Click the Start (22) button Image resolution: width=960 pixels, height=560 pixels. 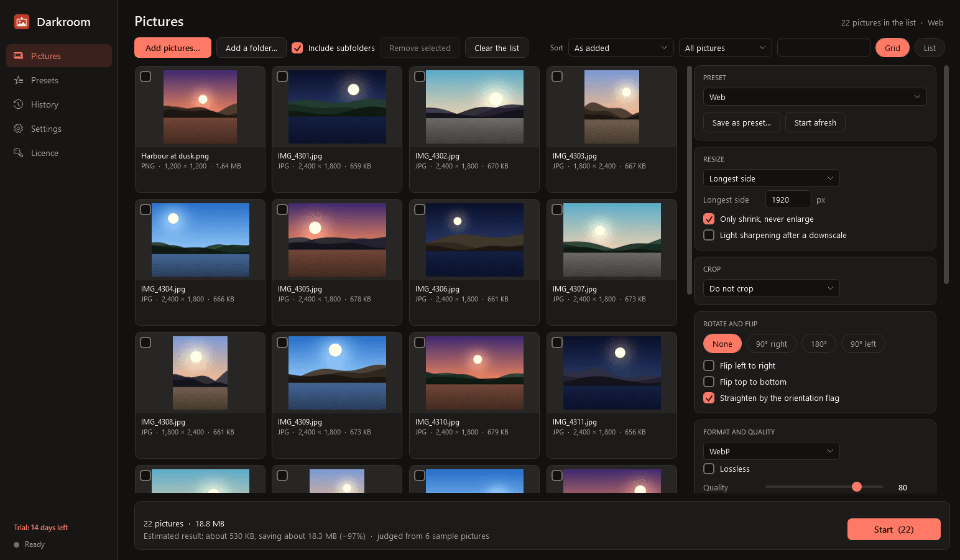pos(893,530)
